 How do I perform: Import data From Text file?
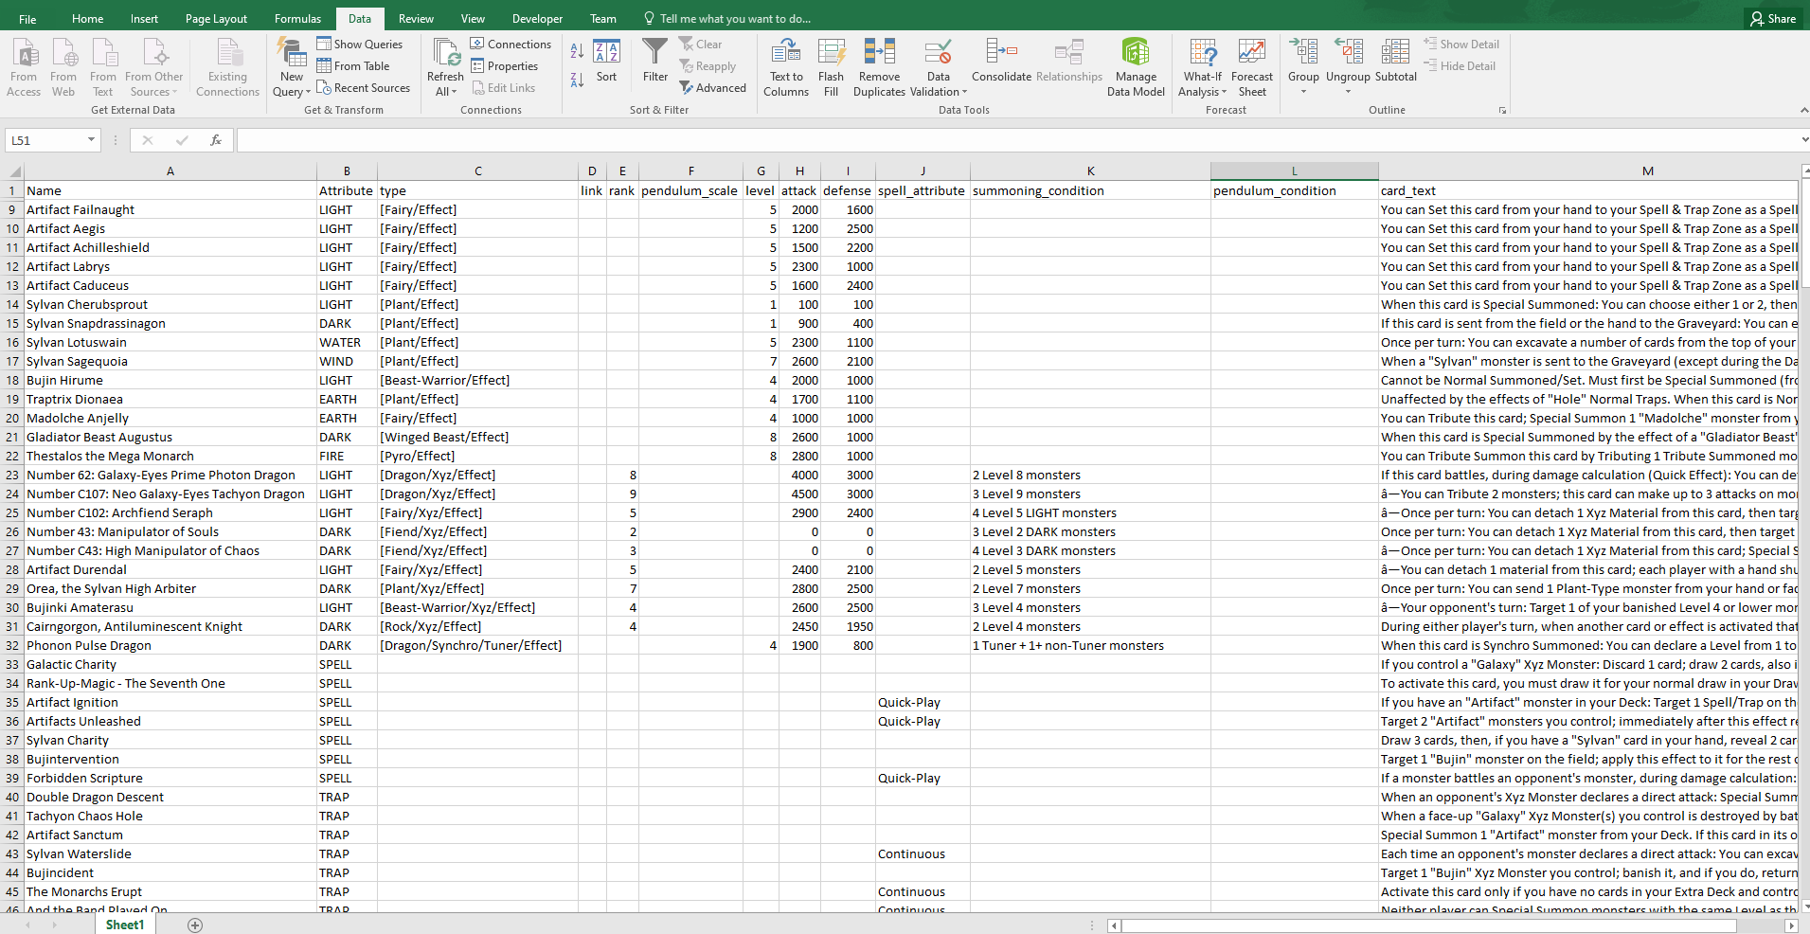[x=103, y=67]
